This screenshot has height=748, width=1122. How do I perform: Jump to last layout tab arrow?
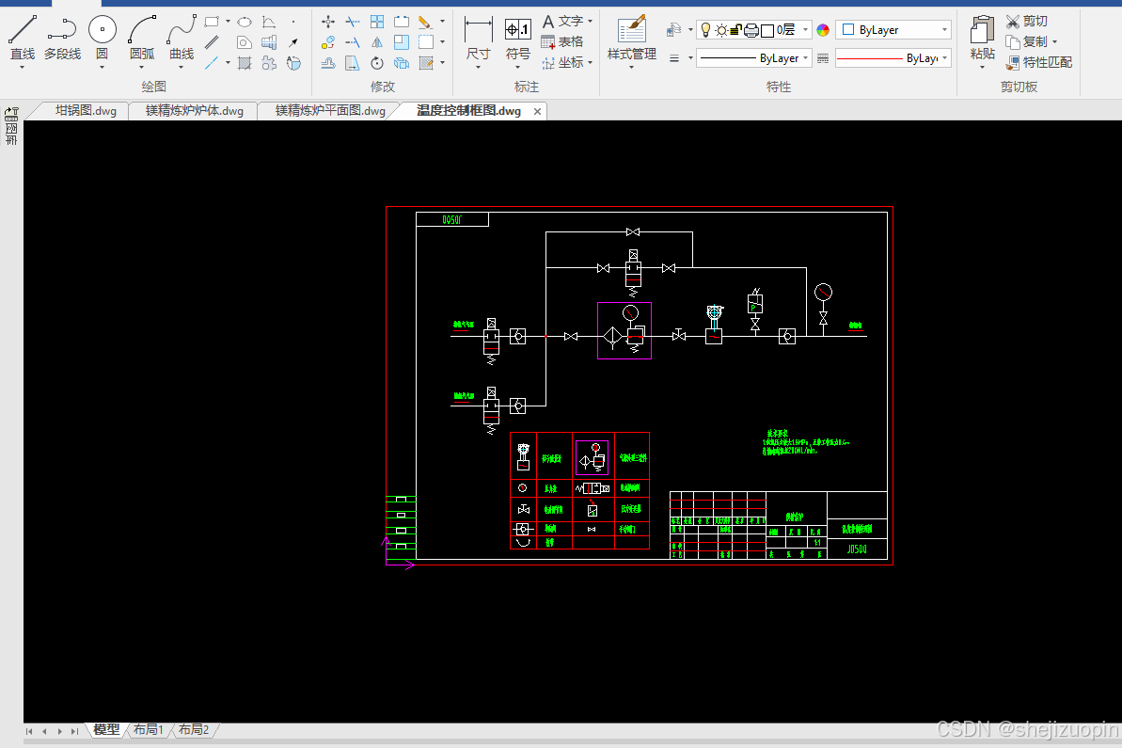click(x=74, y=731)
